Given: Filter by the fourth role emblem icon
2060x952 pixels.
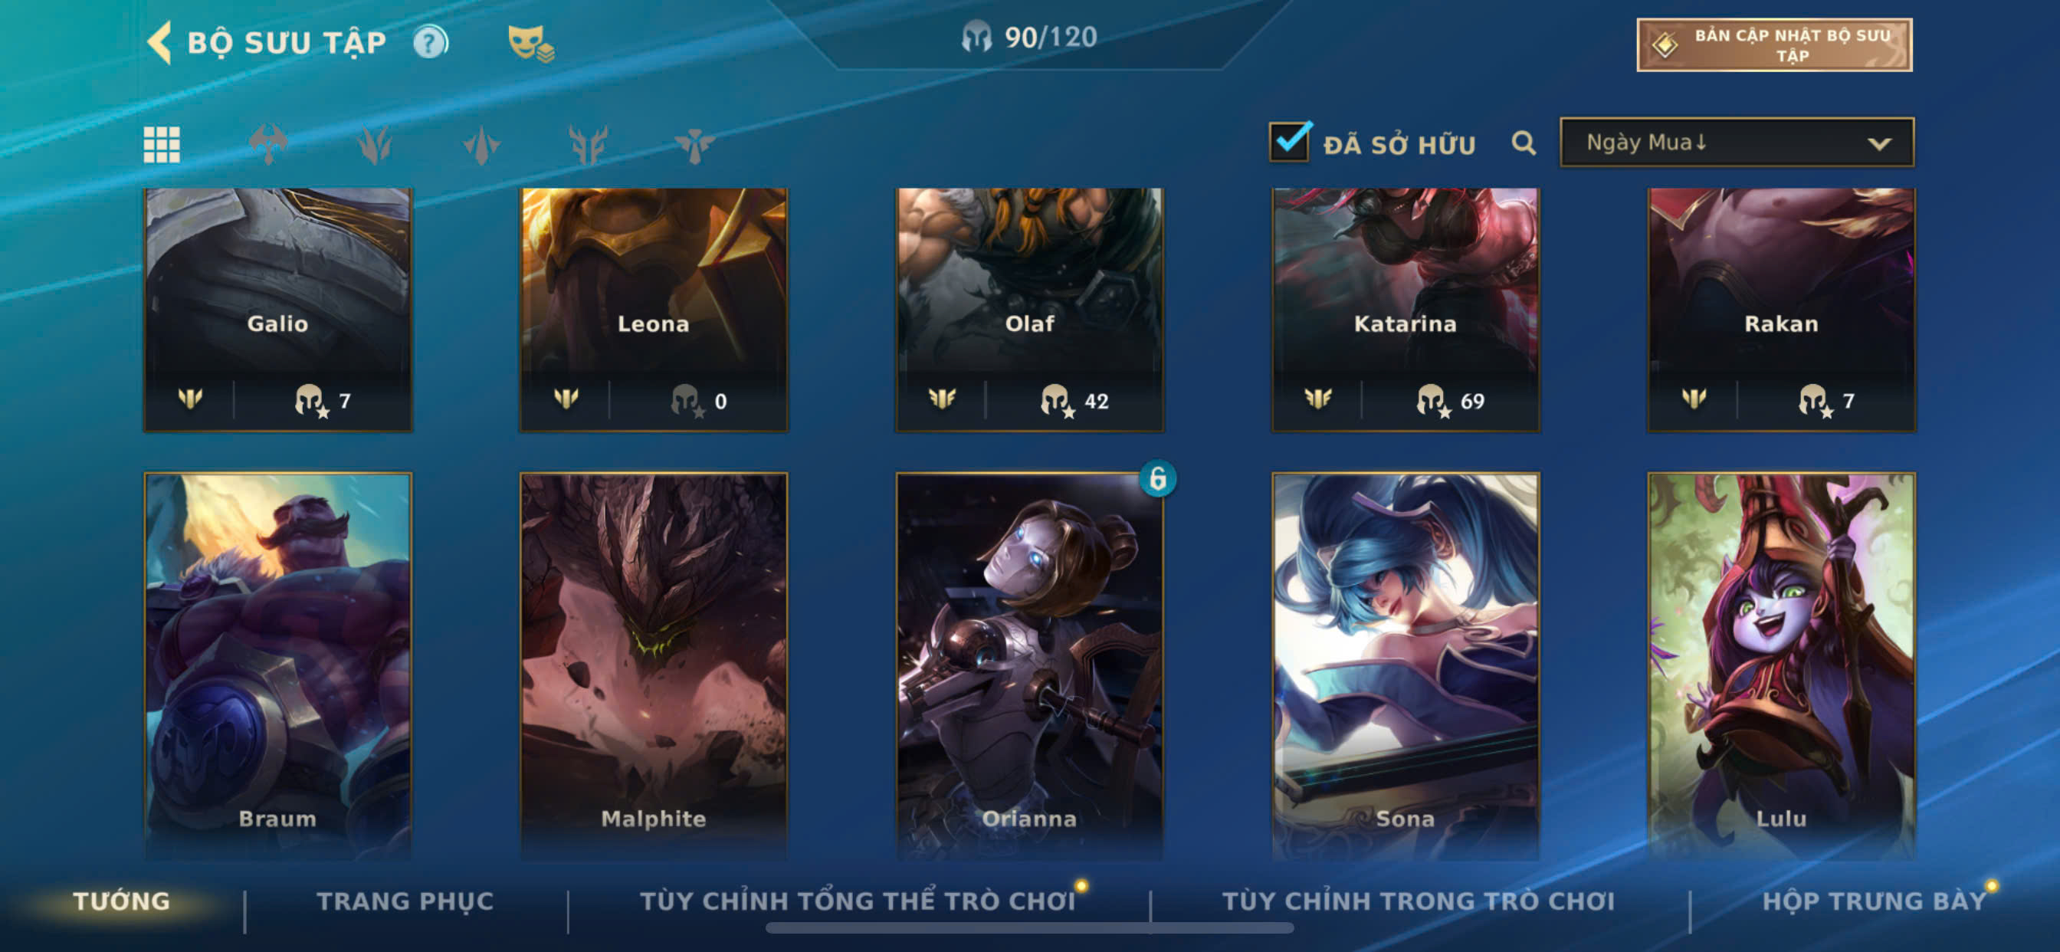Looking at the screenshot, I should point(588,145).
